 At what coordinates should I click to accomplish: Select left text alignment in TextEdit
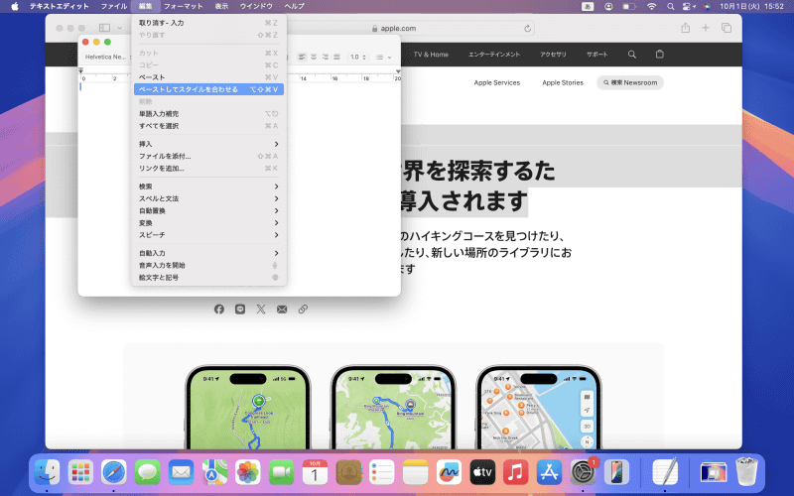click(303, 58)
